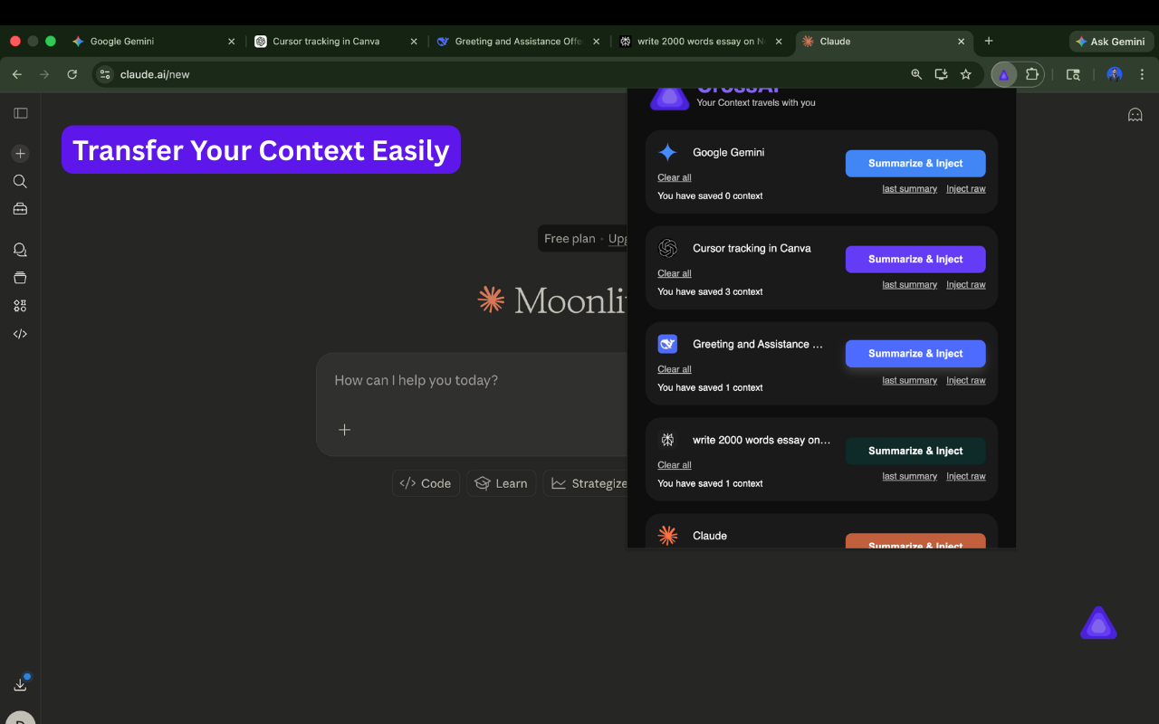This screenshot has height=724, width=1159.
Task: Click Inject raw for Greeting and Assistance
Action: pyautogui.click(x=966, y=381)
